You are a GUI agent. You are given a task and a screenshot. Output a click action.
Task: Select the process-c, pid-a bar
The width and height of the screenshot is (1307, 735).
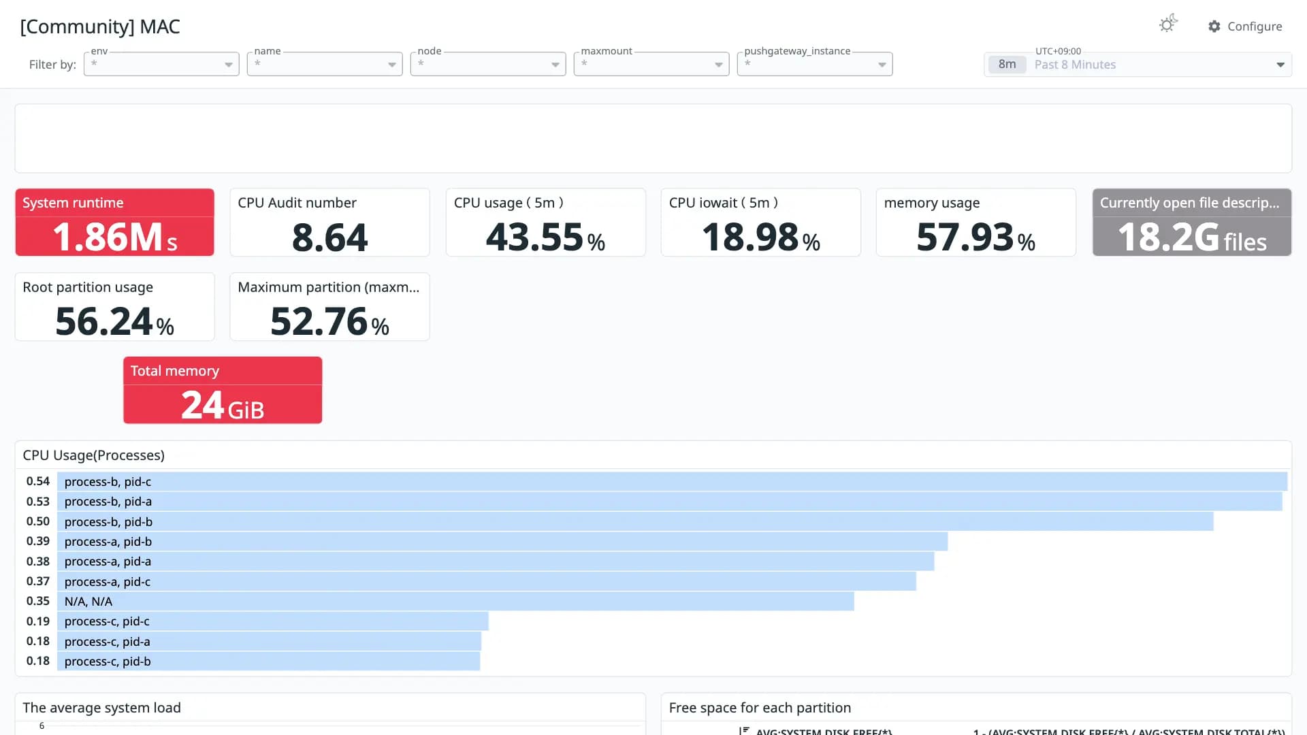269,641
